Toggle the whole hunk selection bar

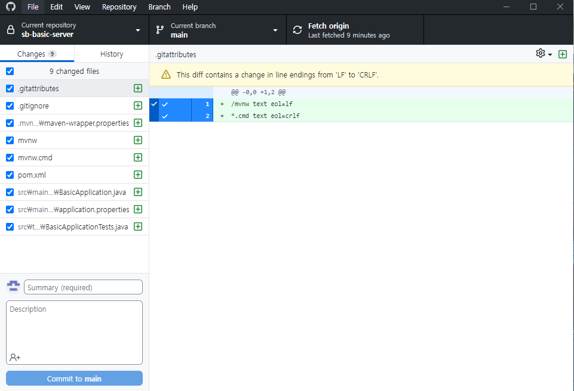point(154,110)
